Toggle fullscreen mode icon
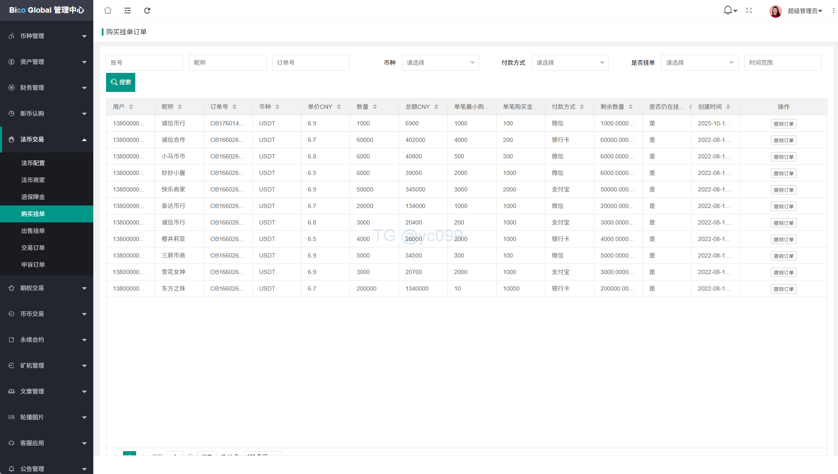The height and width of the screenshot is (474, 838). click(x=749, y=10)
